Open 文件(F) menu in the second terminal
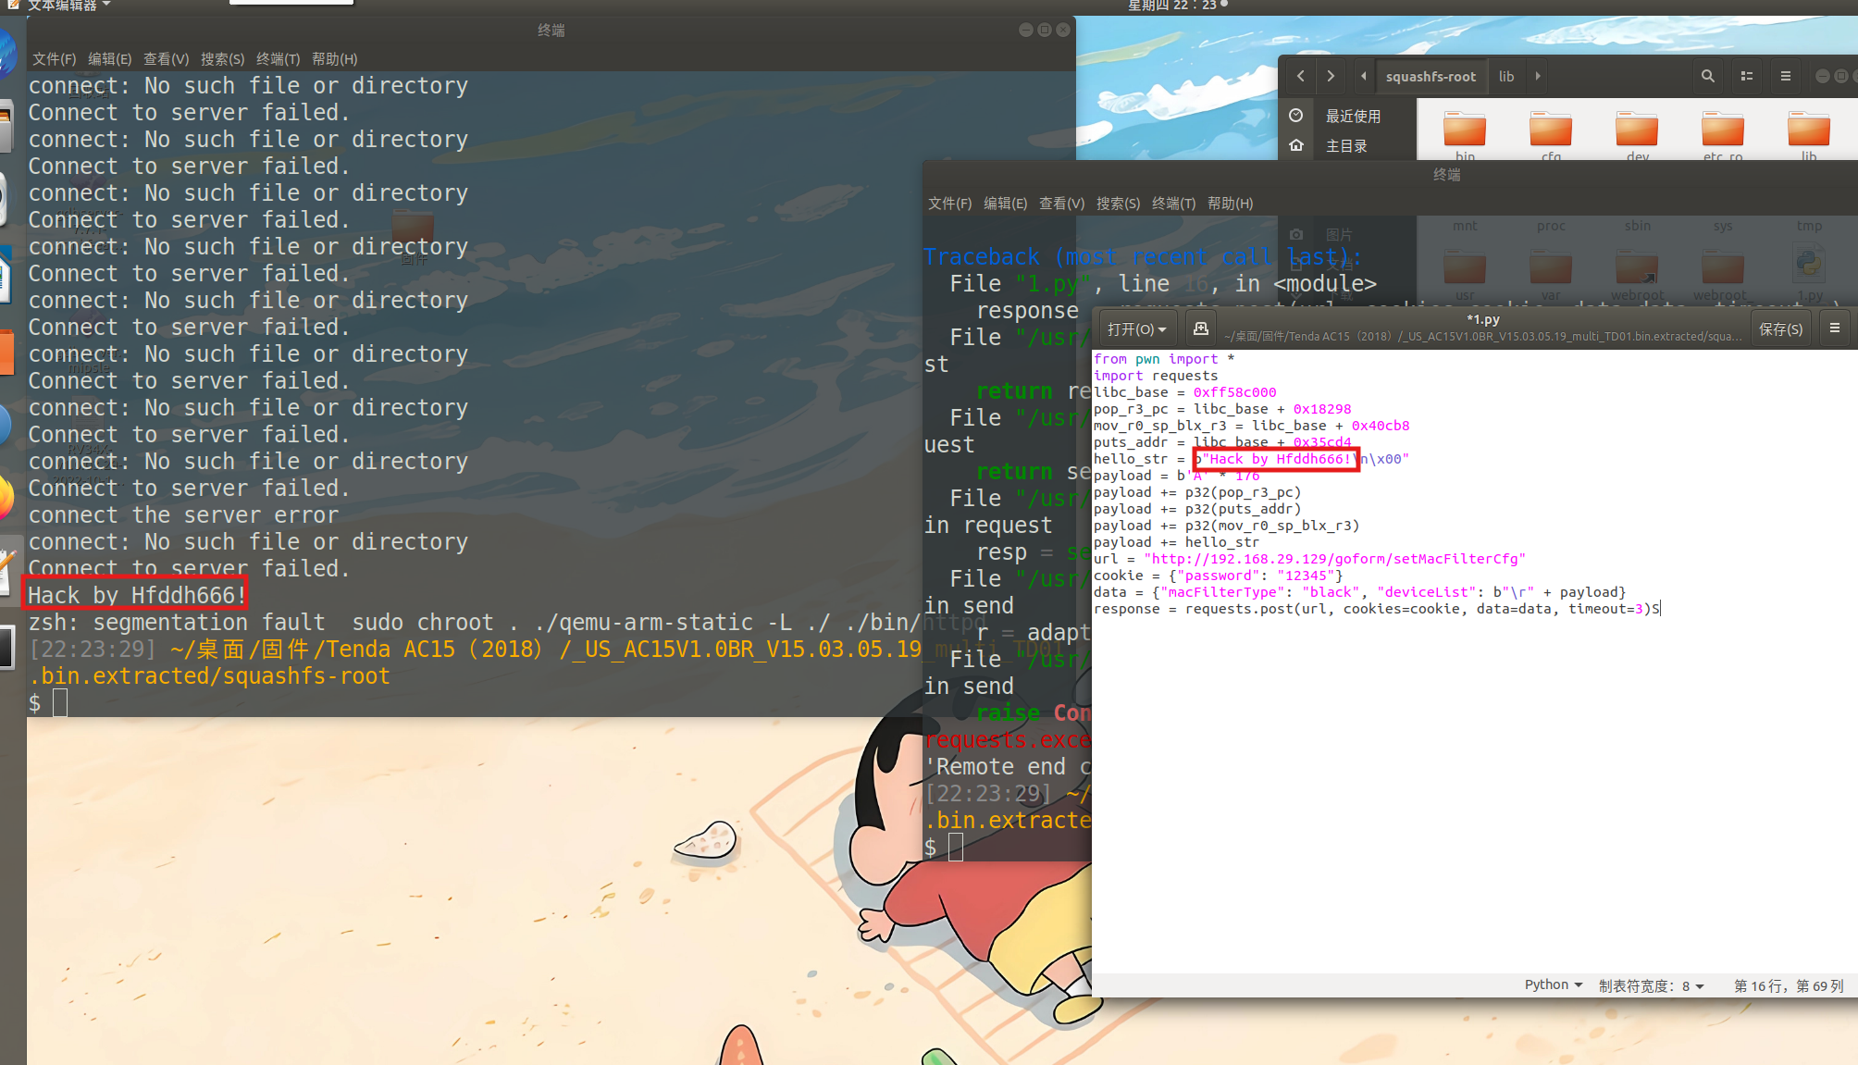Viewport: 1858px width, 1065px height. click(x=949, y=204)
